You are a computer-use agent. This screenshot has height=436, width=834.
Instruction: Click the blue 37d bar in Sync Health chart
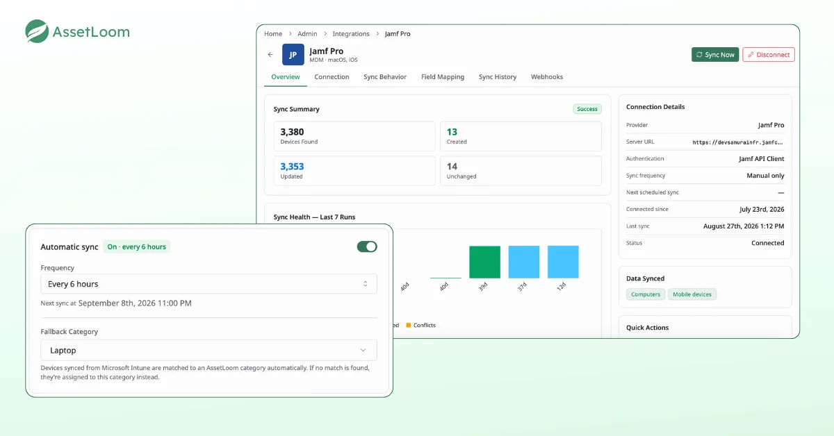pos(524,262)
